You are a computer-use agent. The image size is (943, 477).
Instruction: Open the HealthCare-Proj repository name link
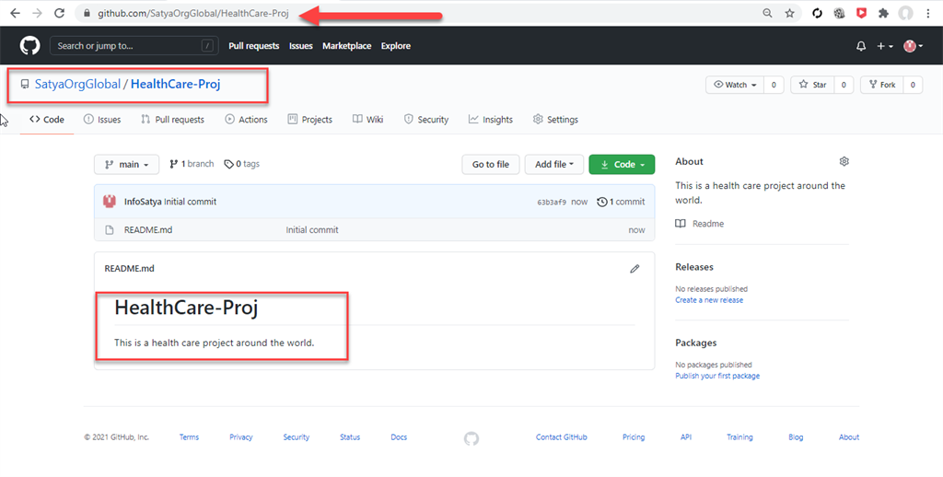pos(175,84)
